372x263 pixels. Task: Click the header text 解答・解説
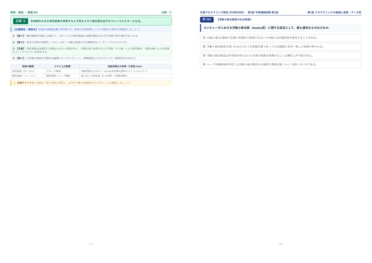coord(17,12)
